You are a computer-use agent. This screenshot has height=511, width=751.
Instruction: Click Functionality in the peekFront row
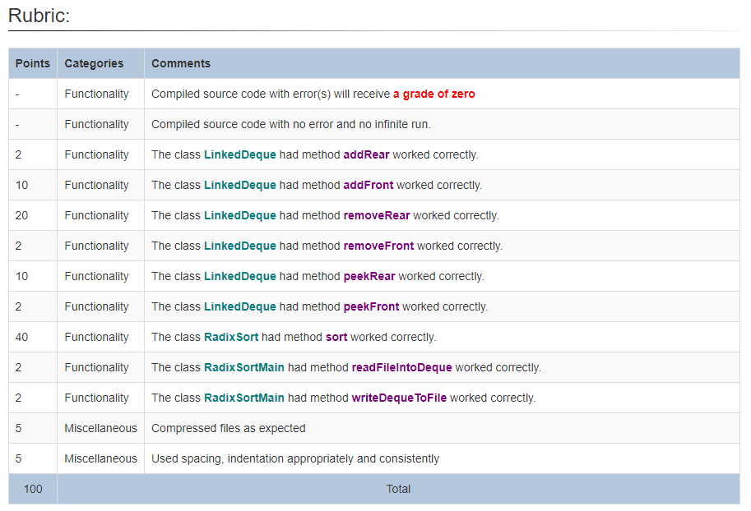(97, 306)
